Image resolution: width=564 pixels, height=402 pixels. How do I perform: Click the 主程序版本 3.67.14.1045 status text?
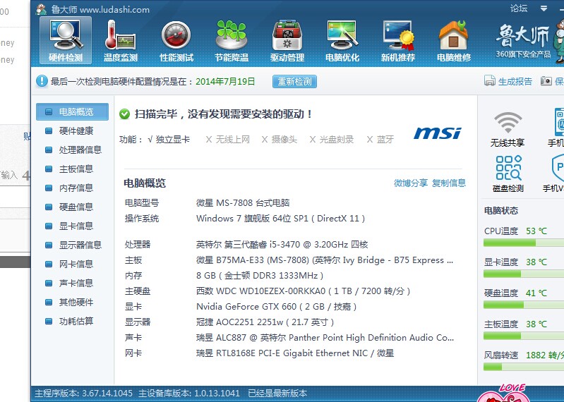(x=83, y=394)
